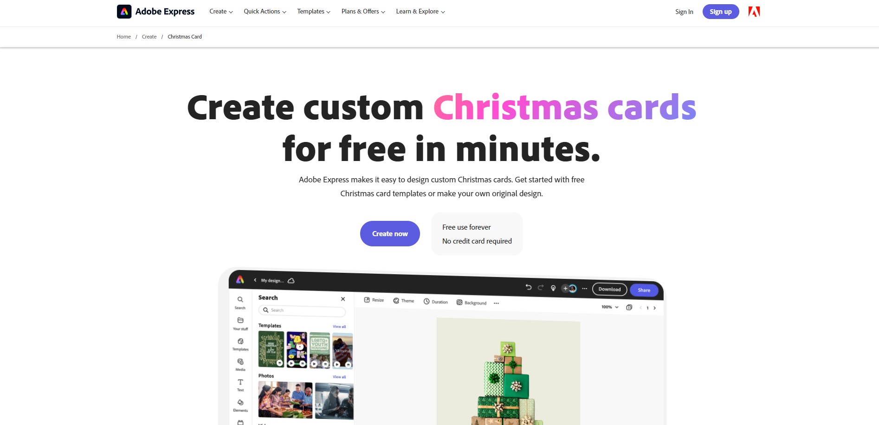Click the Search input field in panel

click(x=302, y=310)
